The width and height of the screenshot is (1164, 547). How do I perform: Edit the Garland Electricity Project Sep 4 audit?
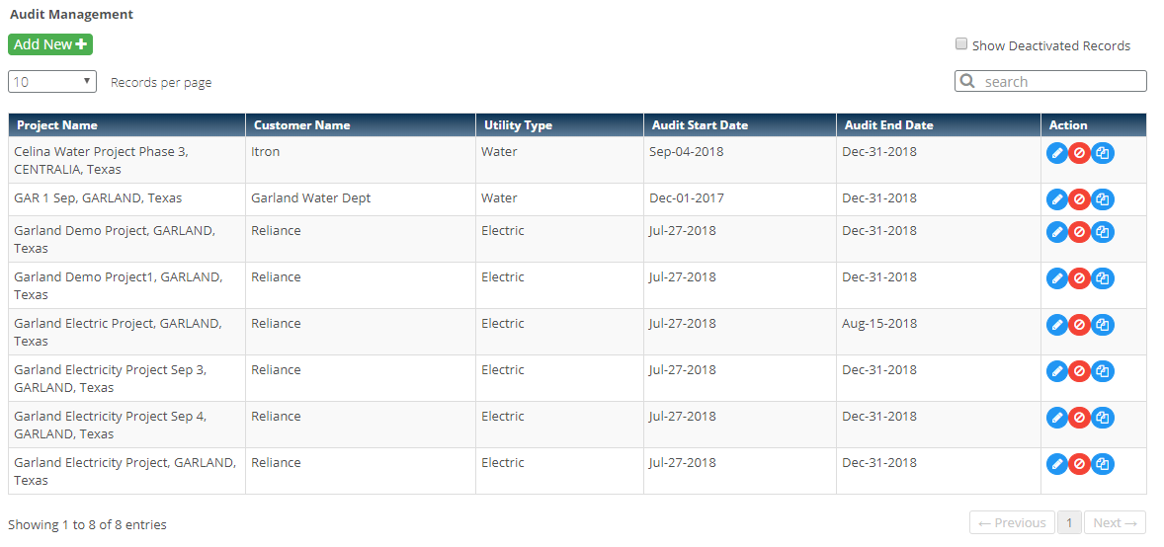(1057, 418)
